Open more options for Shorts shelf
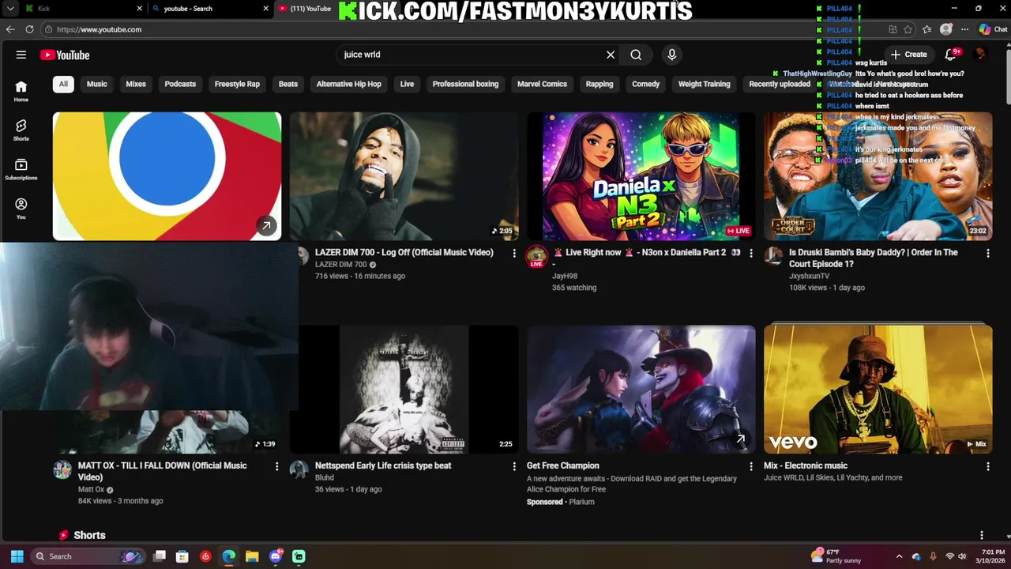 (982, 536)
